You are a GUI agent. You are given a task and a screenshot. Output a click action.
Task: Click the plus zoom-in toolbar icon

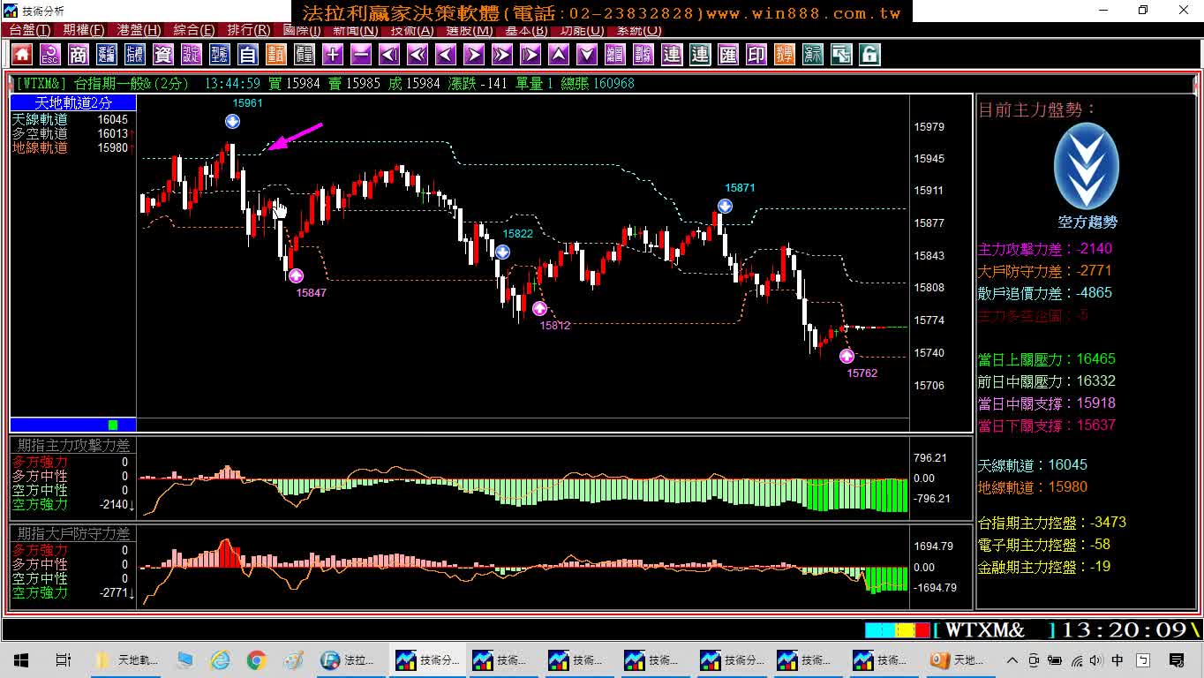[x=332, y=55]
